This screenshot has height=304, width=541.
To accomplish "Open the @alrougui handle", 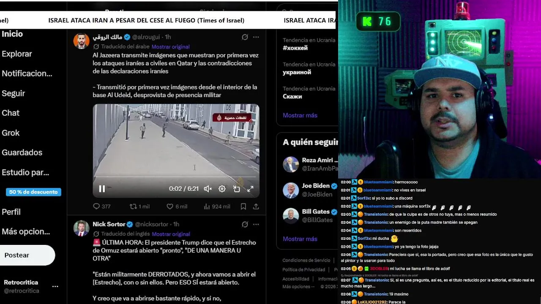I will pos(147,37).
